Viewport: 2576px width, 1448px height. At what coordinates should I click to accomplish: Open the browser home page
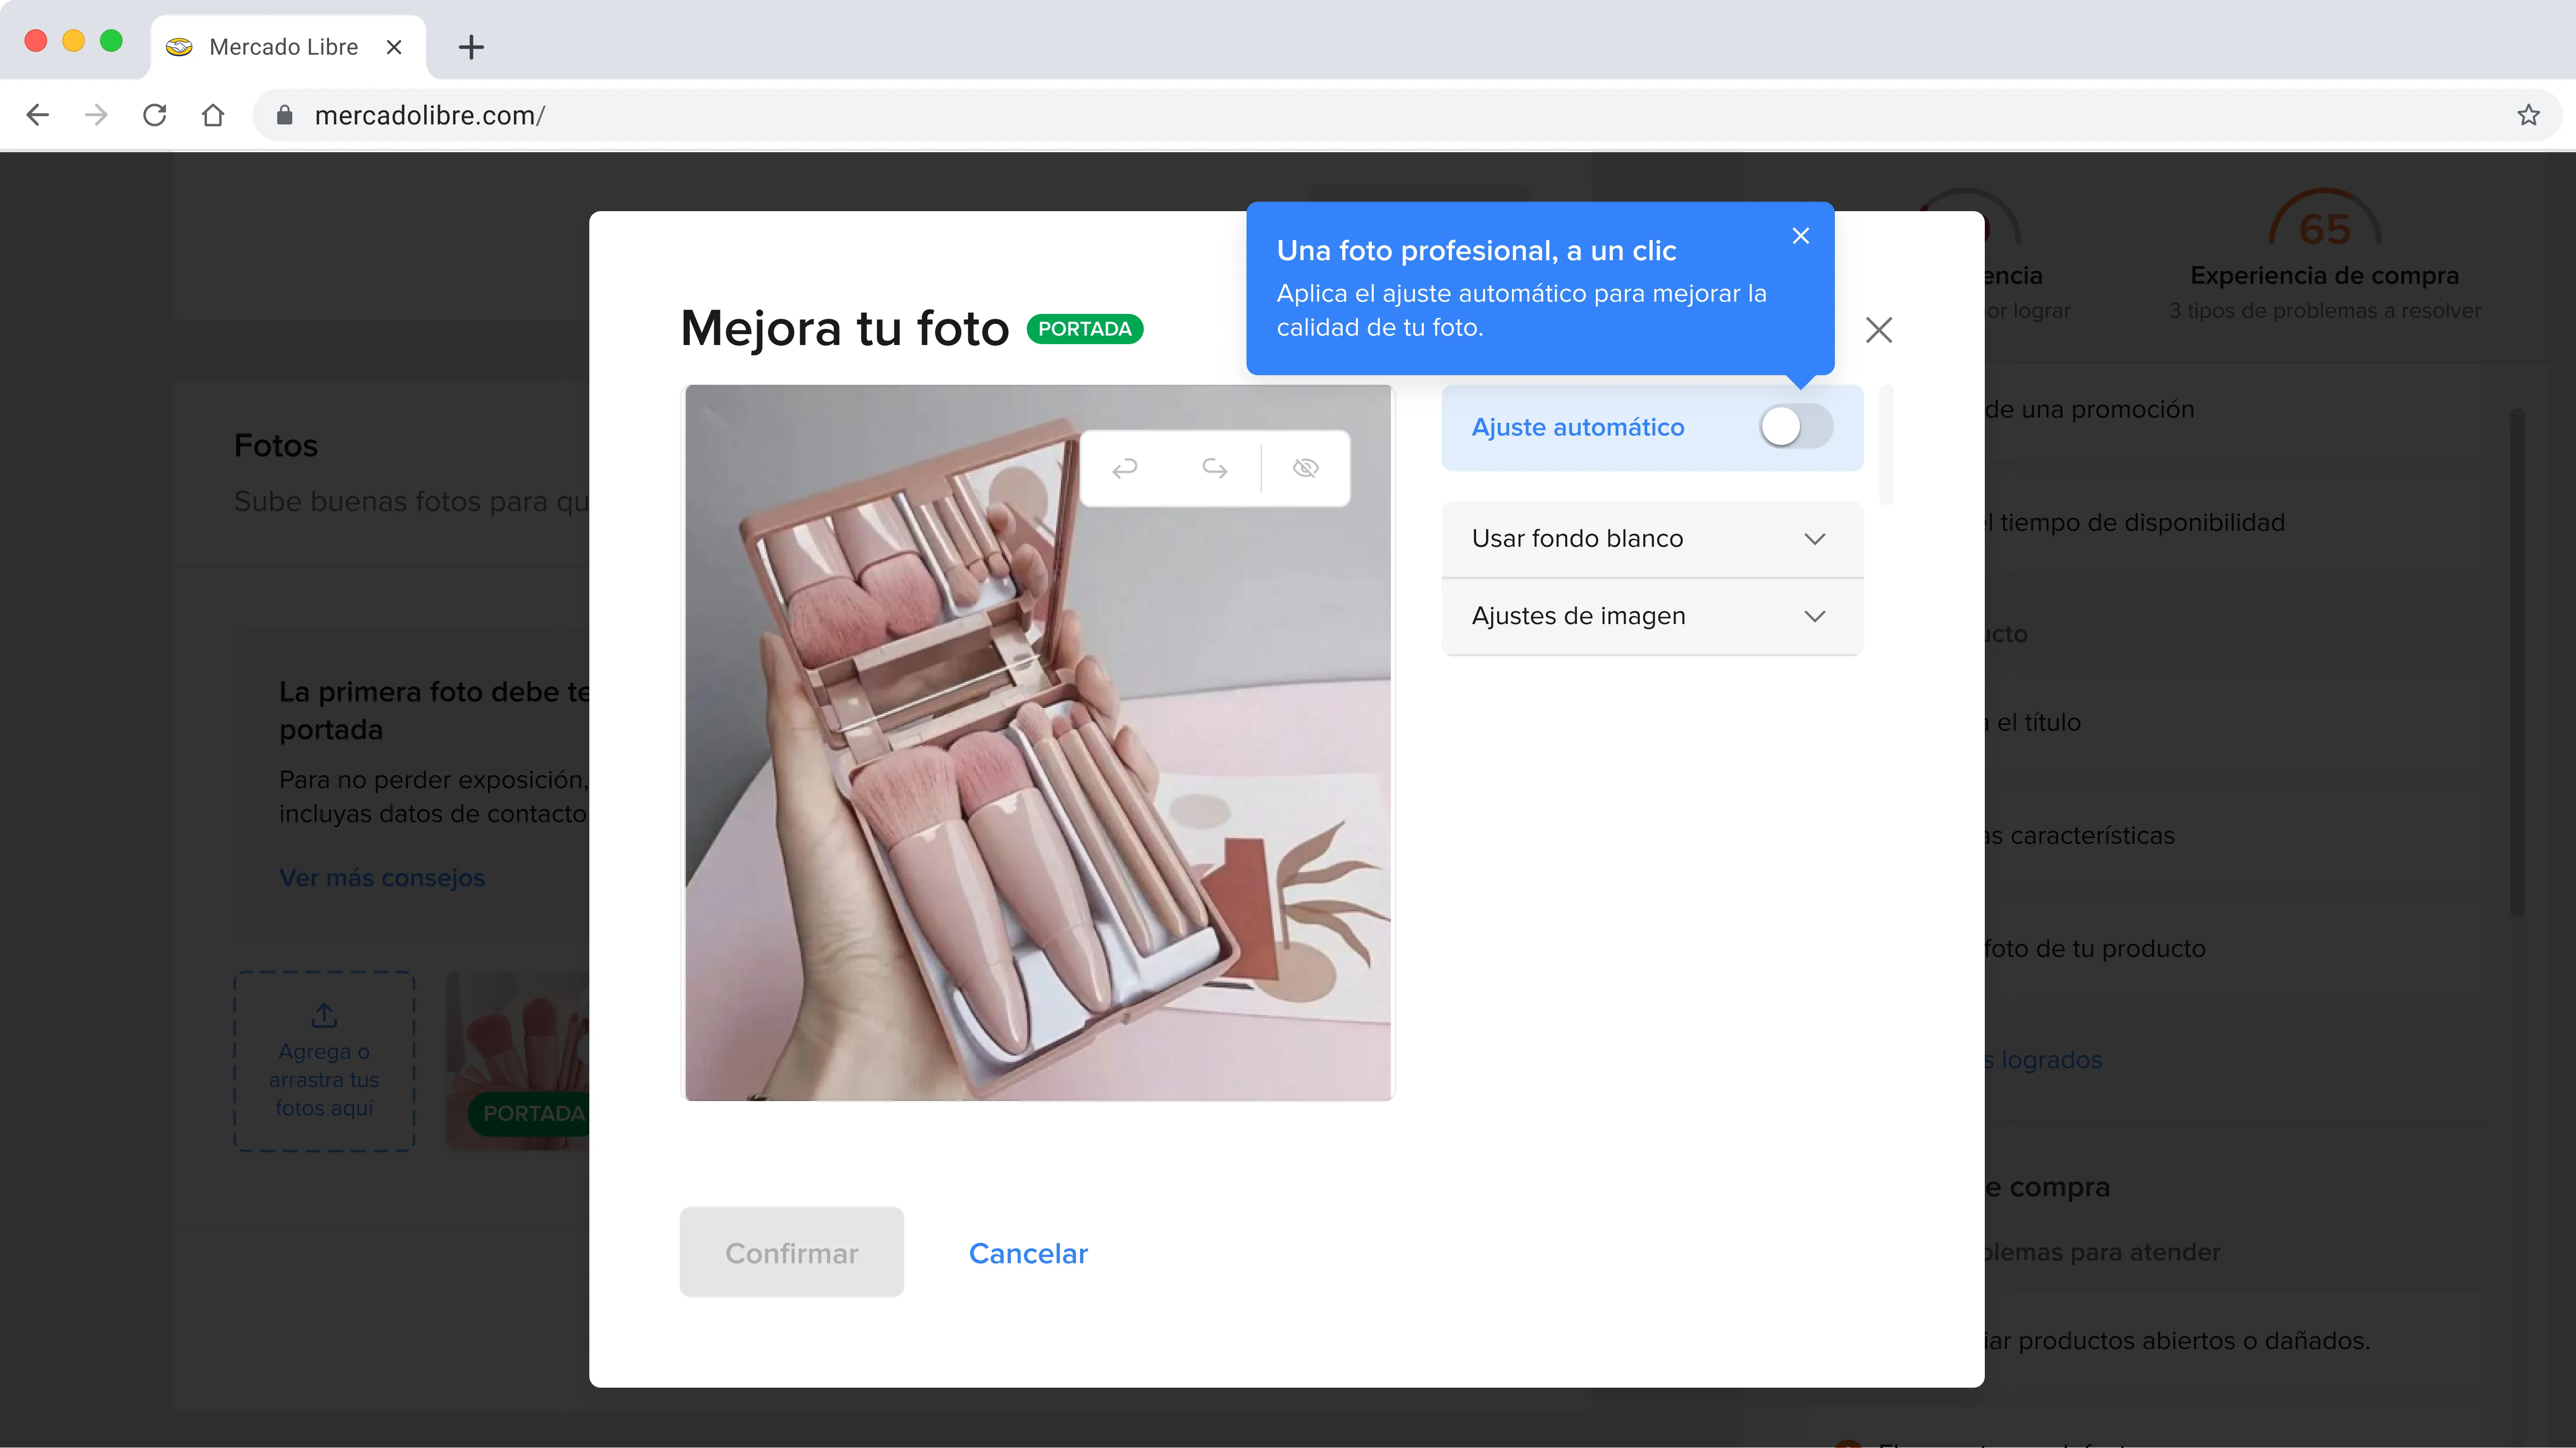tap(212, 115)
